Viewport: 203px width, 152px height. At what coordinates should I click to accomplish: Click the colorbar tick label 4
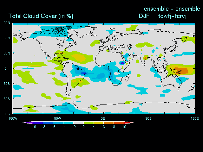[x=94, y=127]
